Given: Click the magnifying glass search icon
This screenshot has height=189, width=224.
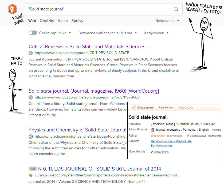Looking at the screenshot, I should tap(176, 9).
